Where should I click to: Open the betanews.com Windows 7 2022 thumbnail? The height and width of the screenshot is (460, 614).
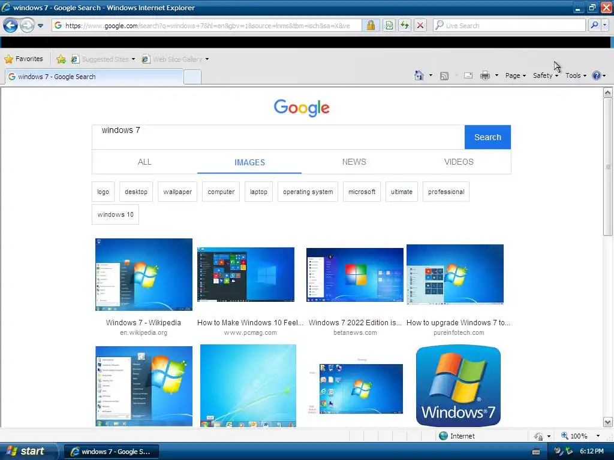pos(355,274)
